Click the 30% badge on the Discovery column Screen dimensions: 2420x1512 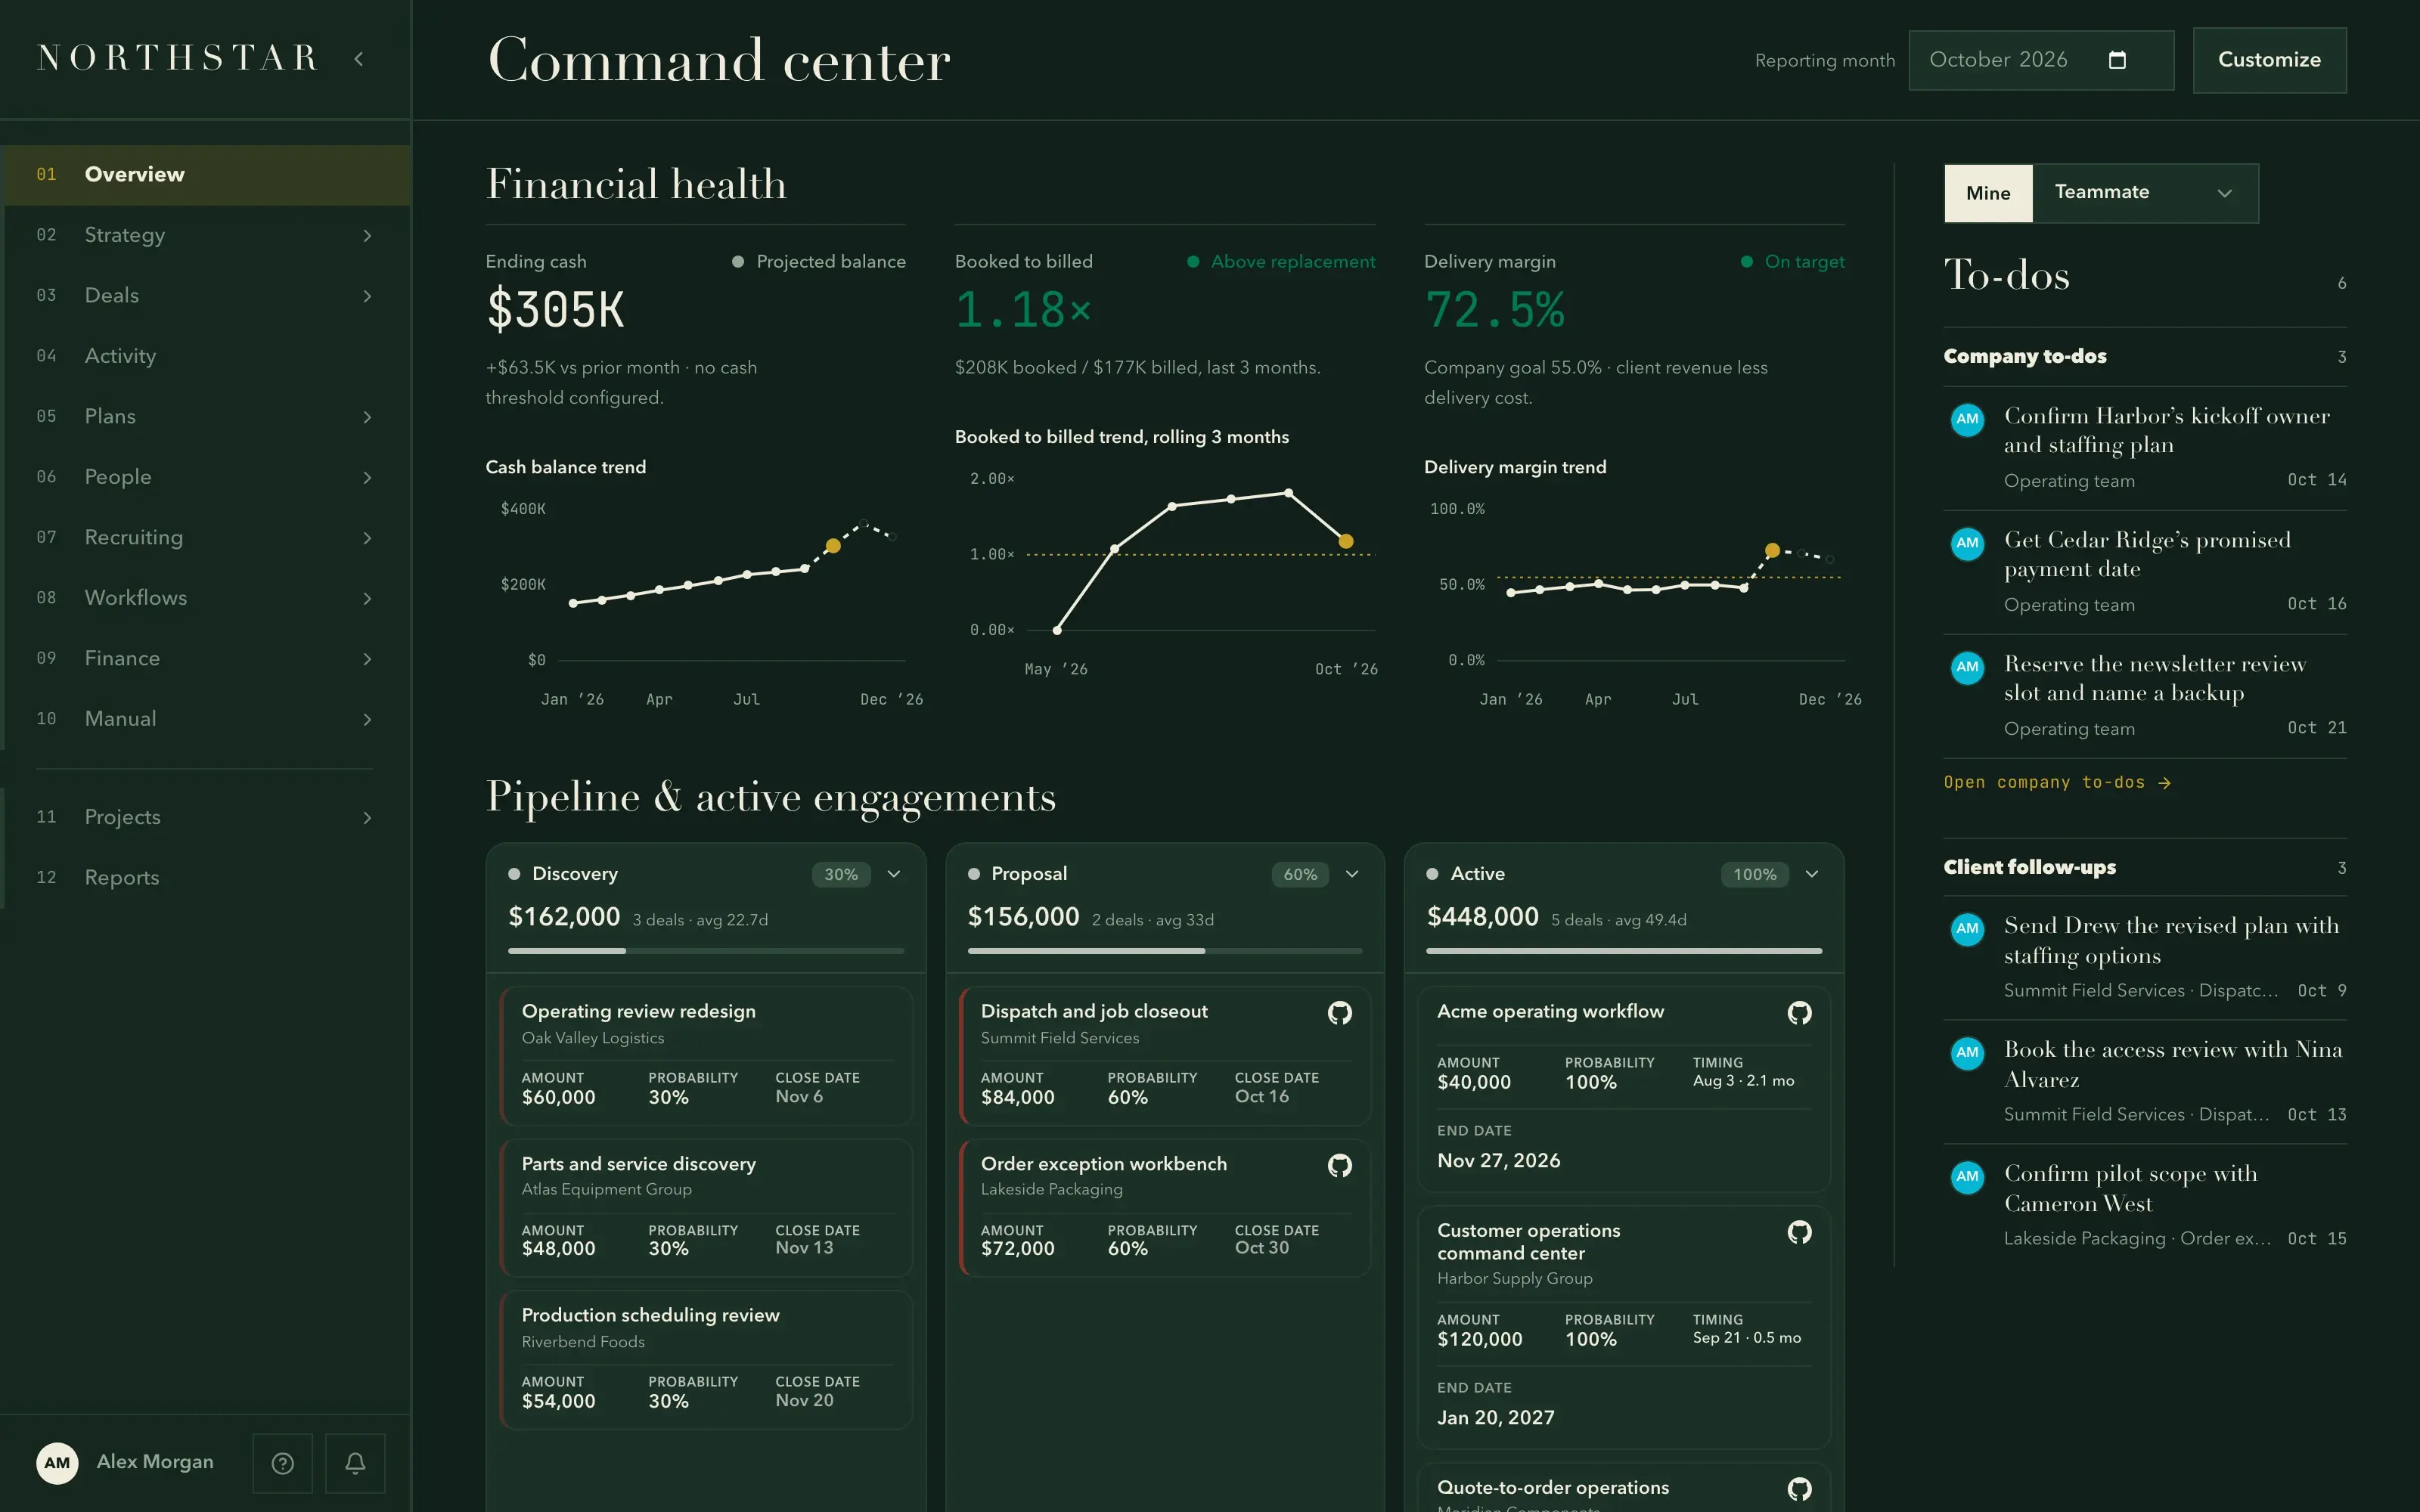pos(841,875)
